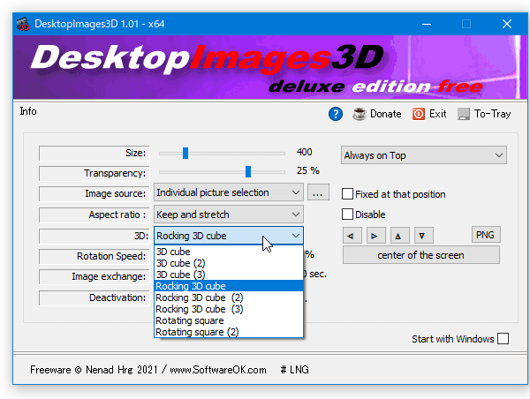Viewport: 530px width, 399px height.
Task: Choose Rocking 3D cube (3) option
Action: (229, 309)
